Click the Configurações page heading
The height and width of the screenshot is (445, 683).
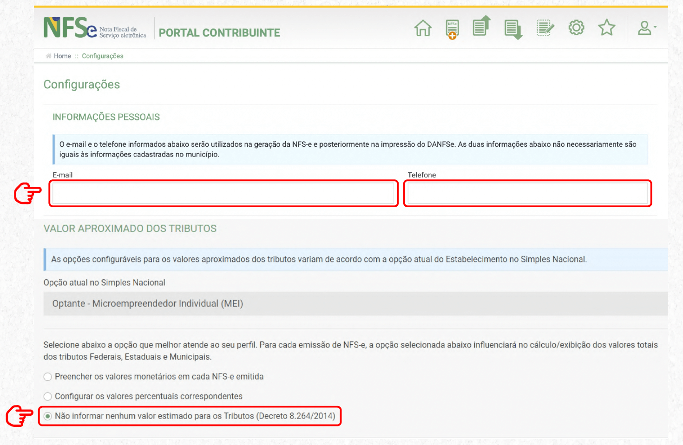(82, 85)
